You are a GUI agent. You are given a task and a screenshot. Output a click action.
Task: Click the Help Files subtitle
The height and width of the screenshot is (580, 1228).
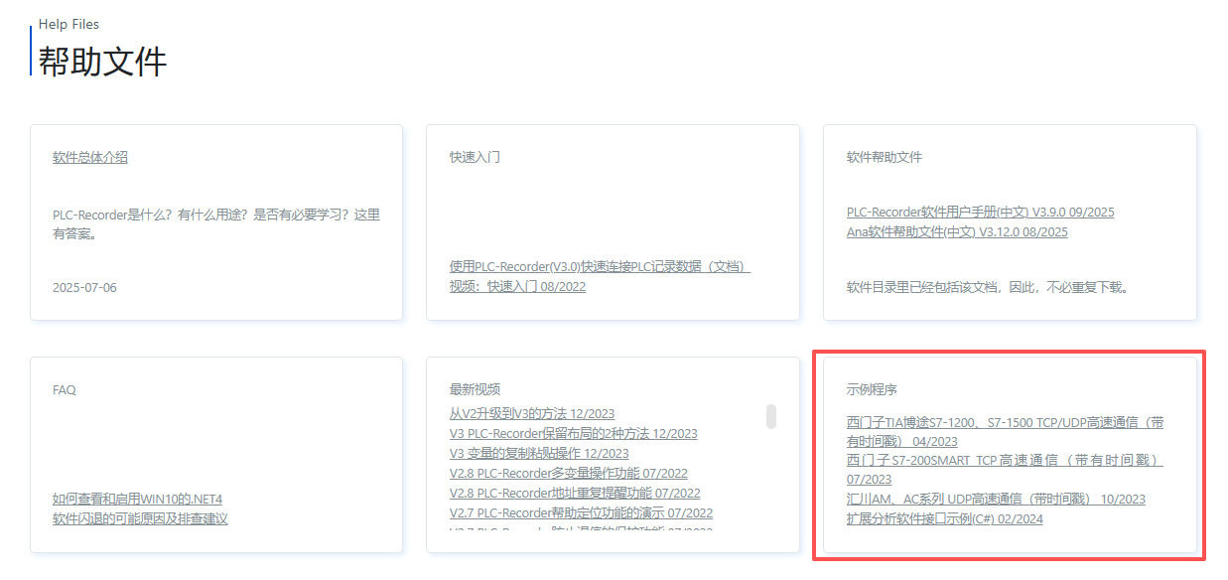pyautogui.click(x=68, y=24)
